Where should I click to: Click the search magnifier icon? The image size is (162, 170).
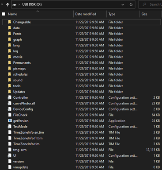click(x=144, y=4)
